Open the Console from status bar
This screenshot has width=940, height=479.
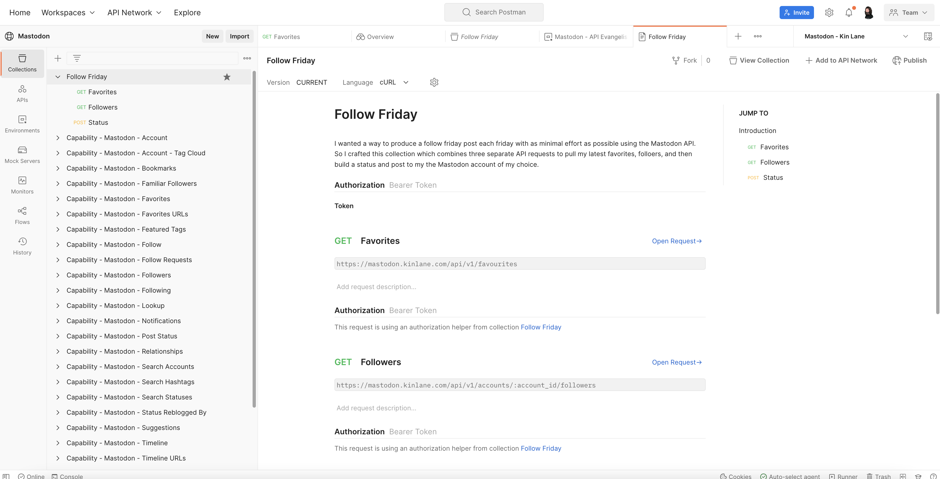67,476
